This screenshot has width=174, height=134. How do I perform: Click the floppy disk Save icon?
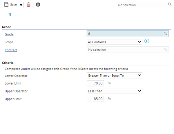pos(6,5)
